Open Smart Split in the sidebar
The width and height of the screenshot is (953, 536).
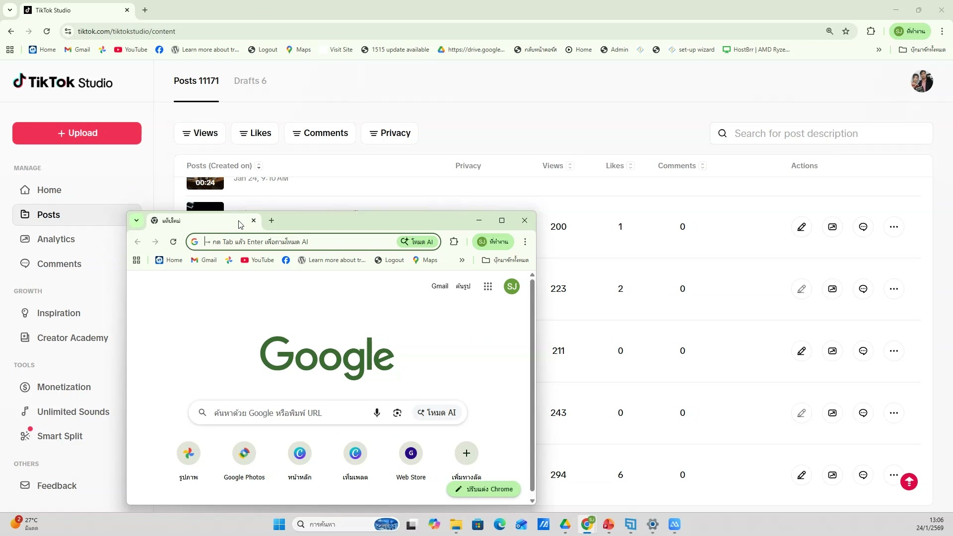60,436
